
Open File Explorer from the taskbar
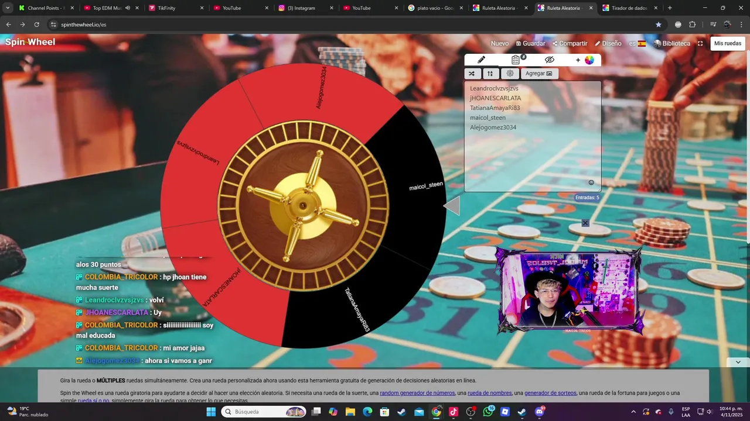(350, 412)
